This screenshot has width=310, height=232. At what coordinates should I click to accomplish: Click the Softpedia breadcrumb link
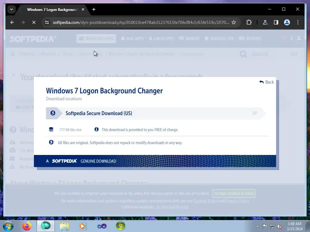(27, 54)
